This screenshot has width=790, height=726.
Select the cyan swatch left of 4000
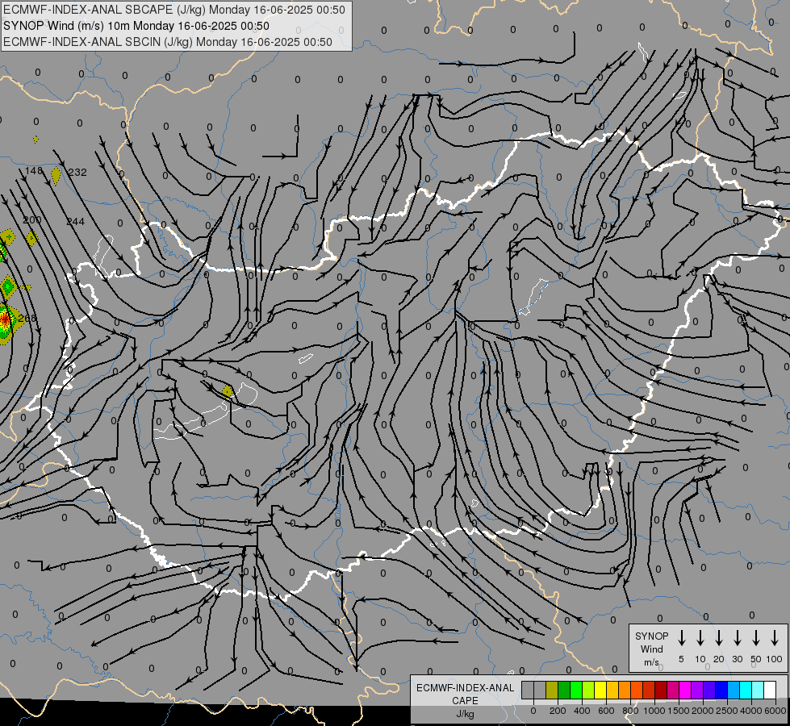tap(745, 690)
